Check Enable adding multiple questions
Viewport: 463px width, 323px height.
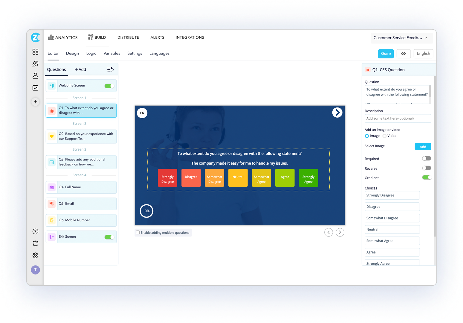click(x=138, y=233)
